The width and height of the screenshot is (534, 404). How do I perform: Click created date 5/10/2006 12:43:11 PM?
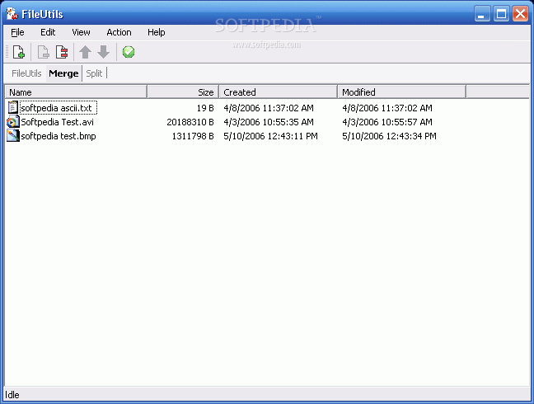tap(270, 136)
